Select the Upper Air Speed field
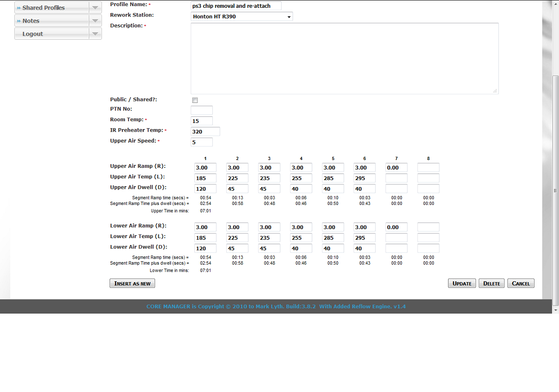This screenshot has width=559, height=392. [x=202, y=142]
